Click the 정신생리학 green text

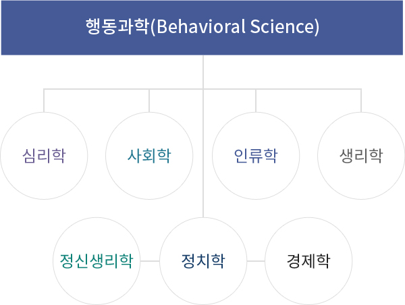[97, 261]
